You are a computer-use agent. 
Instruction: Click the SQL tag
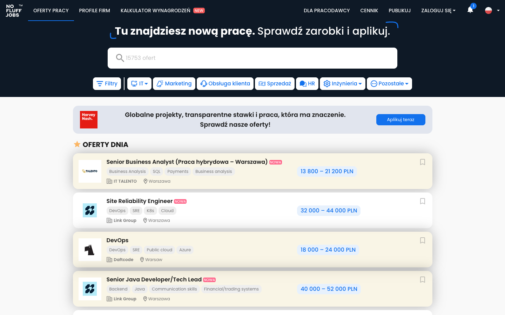click(x=157, y=171)
